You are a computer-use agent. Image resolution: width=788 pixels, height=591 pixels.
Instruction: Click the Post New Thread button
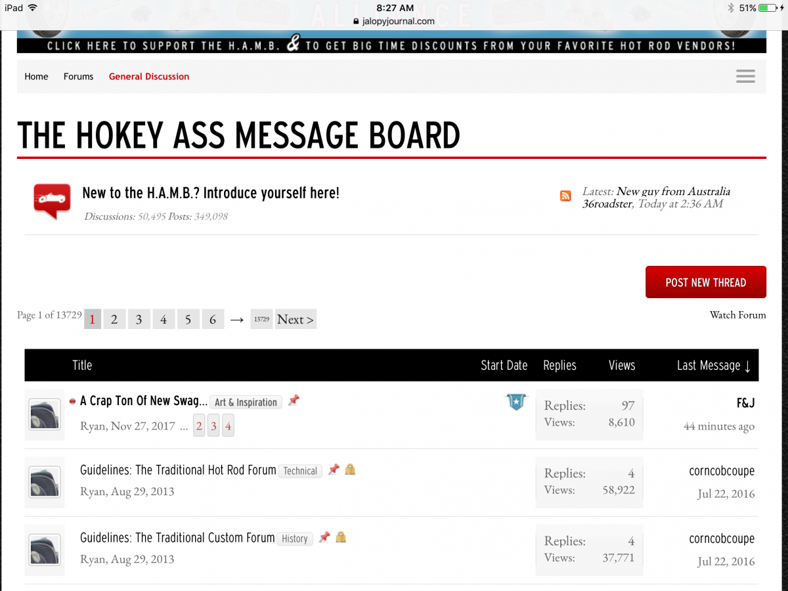(706, 282)
